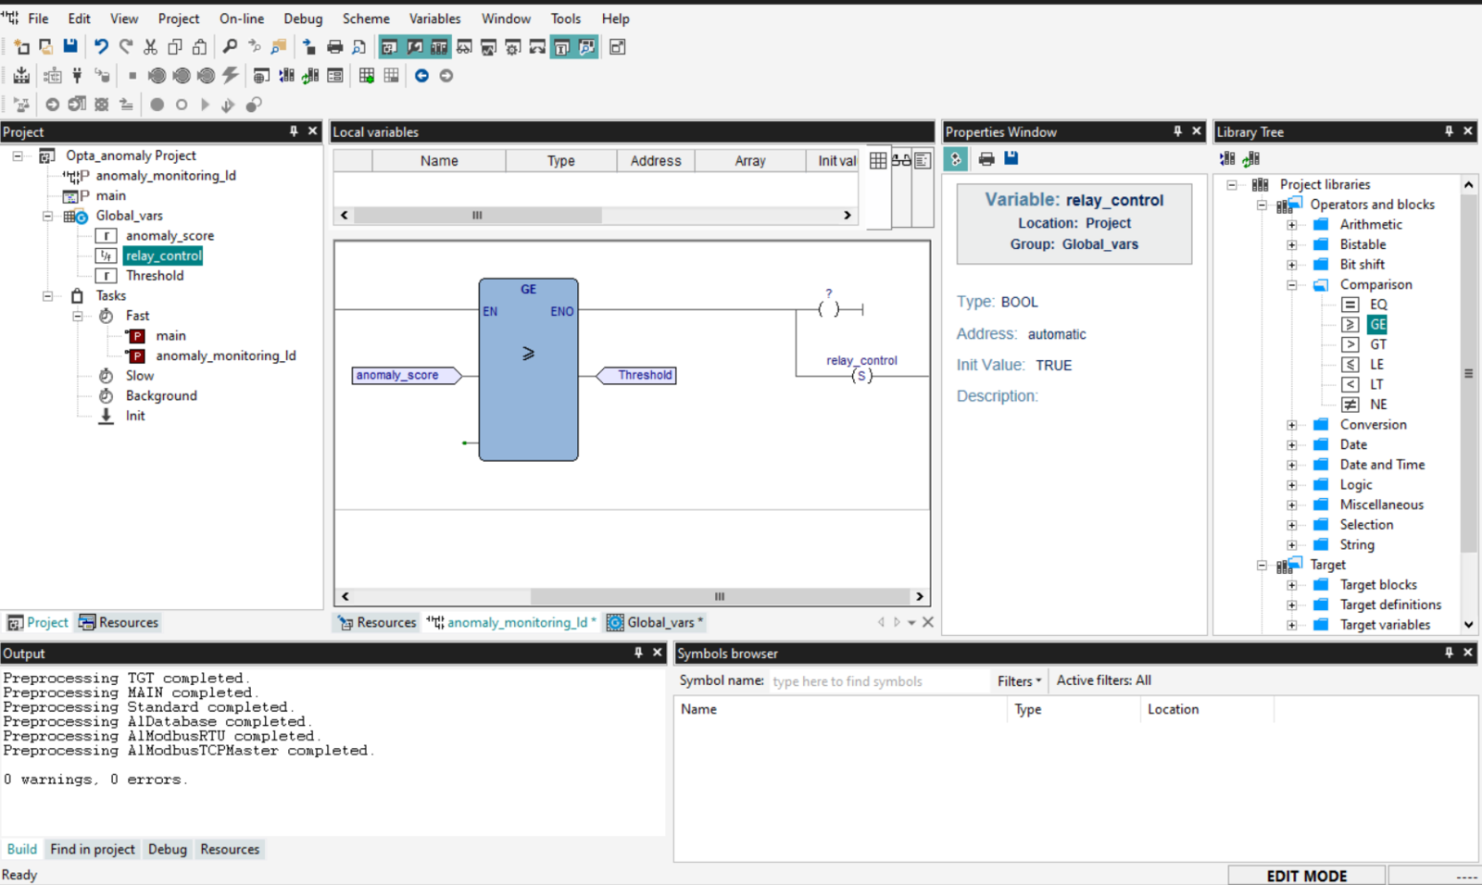Viewport: 1482px width, 885px height.
Task: Open the Filters dropdown in Symbols browser
Action: click(1019, 680)
